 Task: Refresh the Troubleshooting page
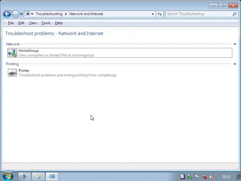(160, 14)
